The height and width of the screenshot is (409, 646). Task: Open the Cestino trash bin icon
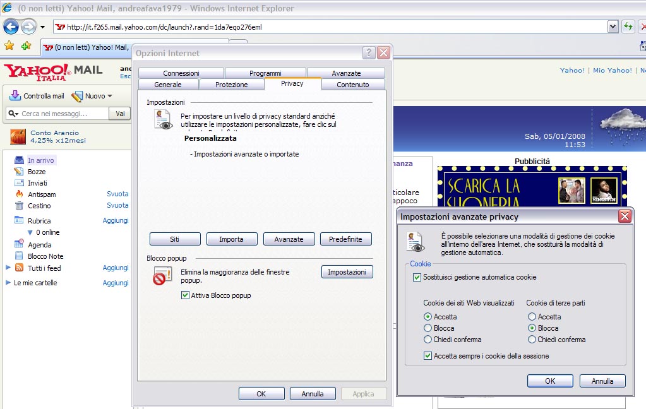click(x=19, y=205)
